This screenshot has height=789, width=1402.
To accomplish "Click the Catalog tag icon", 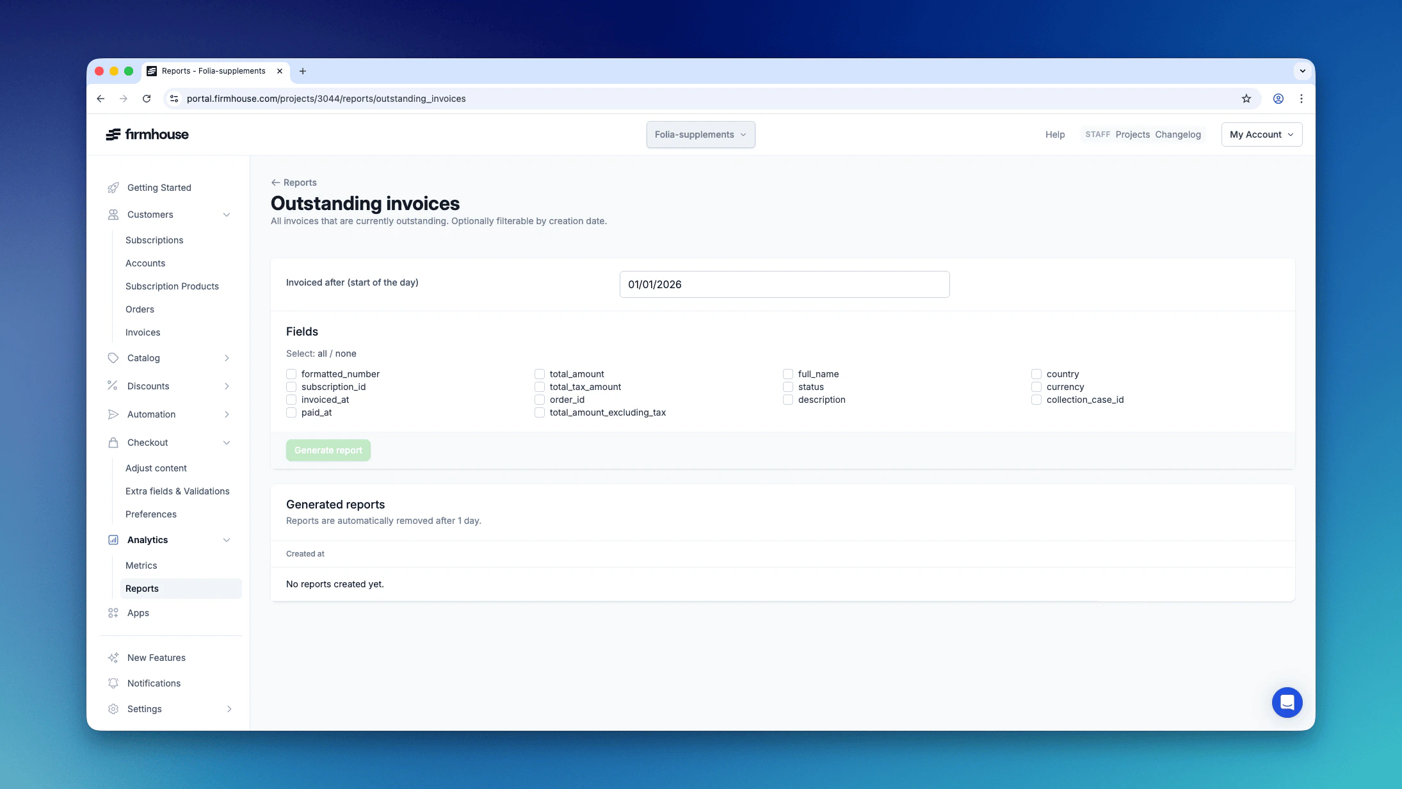I will tap(113, 358).
